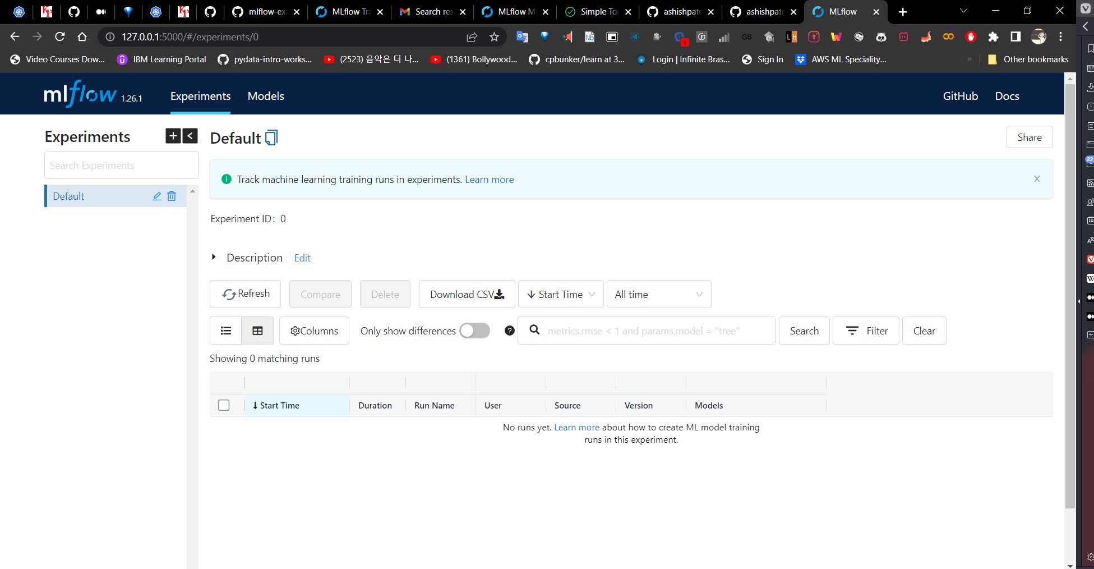
Task: Switch to the mlflow-ex GitHub tab
Action: tap(266, 12)
